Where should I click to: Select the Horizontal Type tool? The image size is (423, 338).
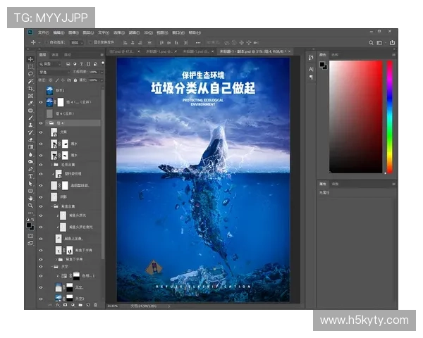(x=30, y=176)
